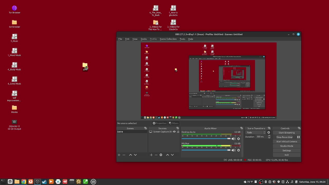This screenshot has height=185, width=329.
Task: Pop out the Scenes dock
Action: [x=145, y=128]
